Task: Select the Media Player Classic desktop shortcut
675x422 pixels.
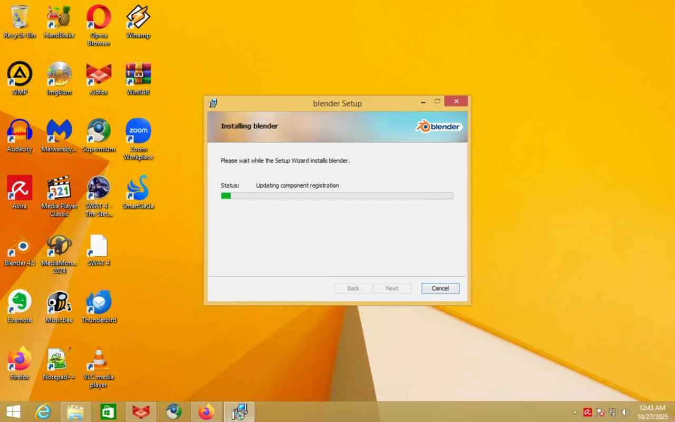Action: point(59,196)
